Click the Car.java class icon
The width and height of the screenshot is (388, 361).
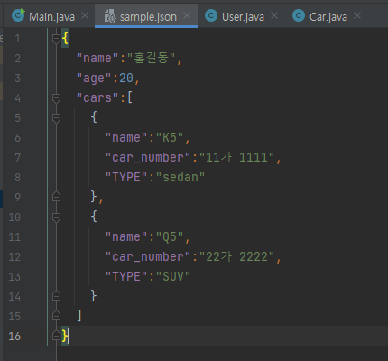coord(299,15)
